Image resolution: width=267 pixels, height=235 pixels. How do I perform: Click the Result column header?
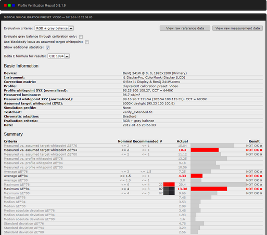254,141
